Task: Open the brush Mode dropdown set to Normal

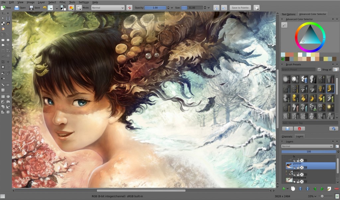Action: pyautogui.click(x=108, y=8)
